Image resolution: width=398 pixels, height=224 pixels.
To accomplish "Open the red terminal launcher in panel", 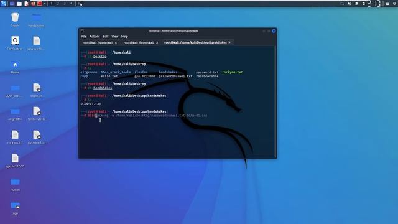I will pyautogui.click(x=40, y=4).
